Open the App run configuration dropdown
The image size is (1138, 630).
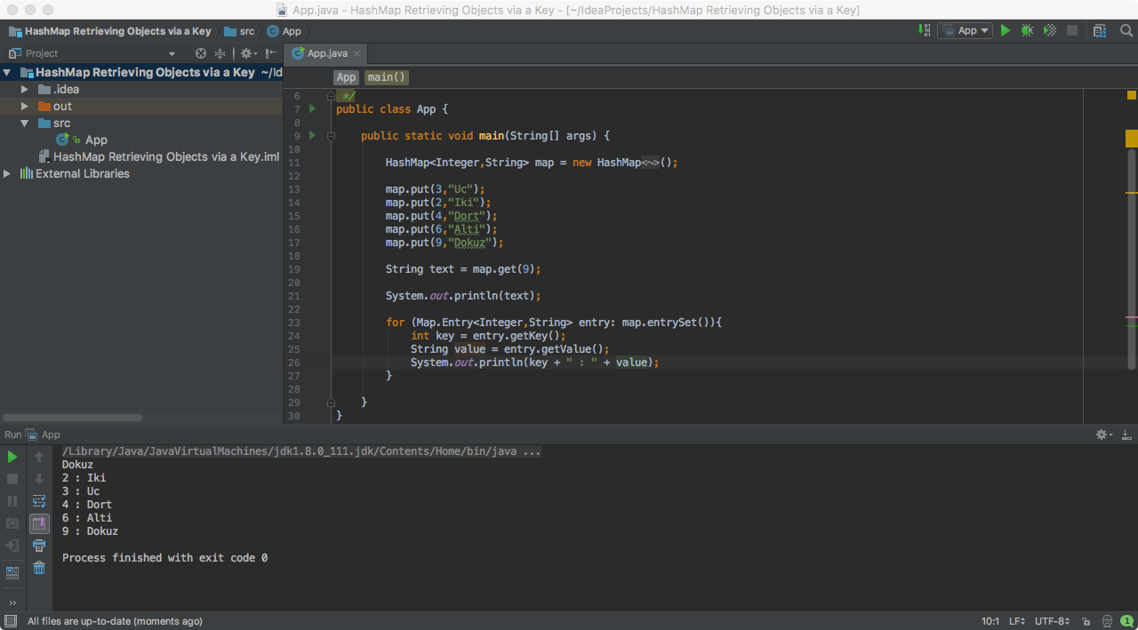965,29
